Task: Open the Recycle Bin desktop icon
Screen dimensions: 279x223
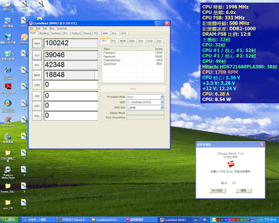Action: click(8, 54)
